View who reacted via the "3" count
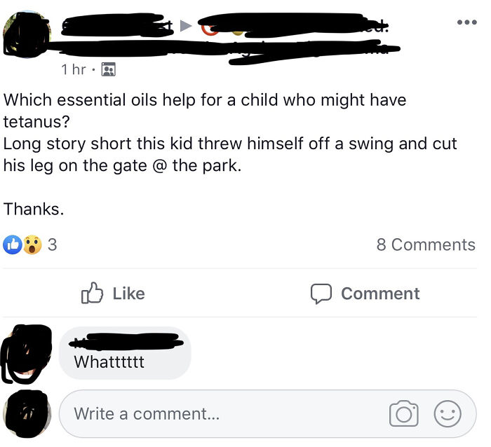 click(53, 245)
